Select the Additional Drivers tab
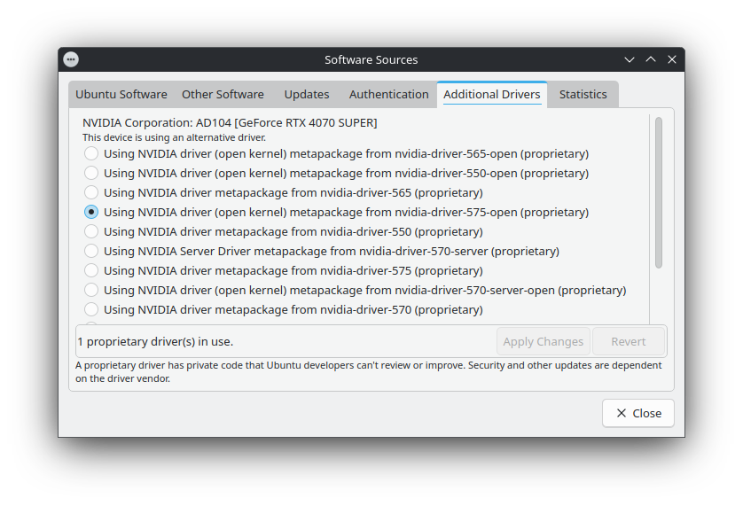Image resolution: width=743 pixels, height=506 pixels. 492,94
